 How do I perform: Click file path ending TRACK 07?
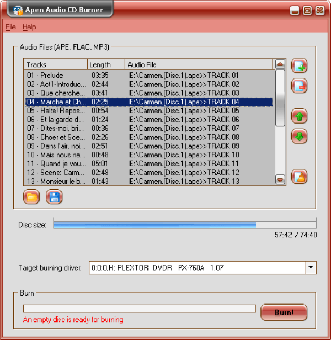(x=184, y=129)
